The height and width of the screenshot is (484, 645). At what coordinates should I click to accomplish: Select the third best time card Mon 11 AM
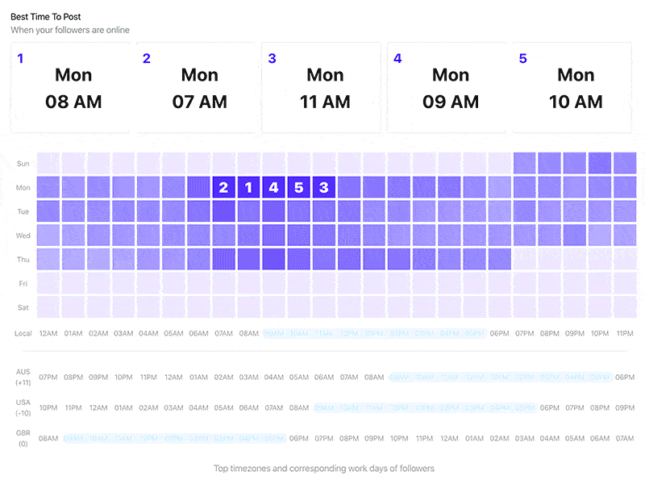(324, 85)
